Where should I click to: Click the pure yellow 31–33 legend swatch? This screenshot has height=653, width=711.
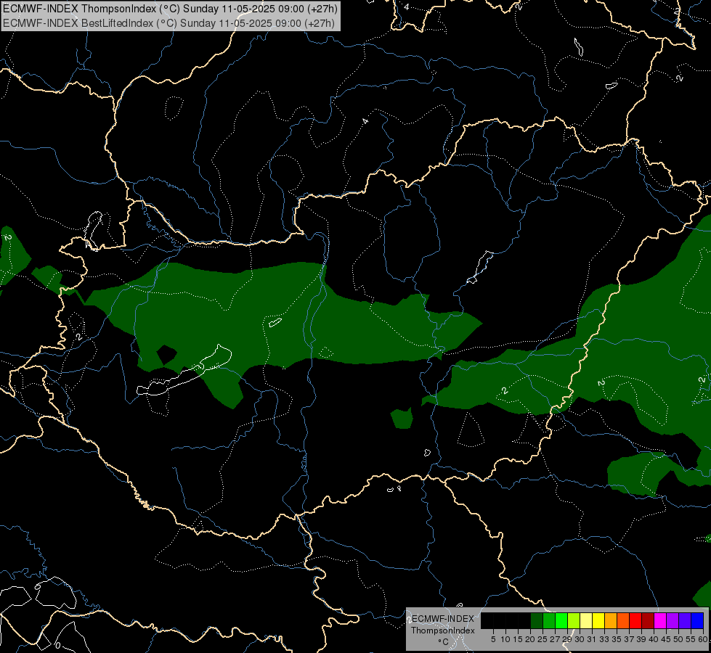click(x=598, y=620)
